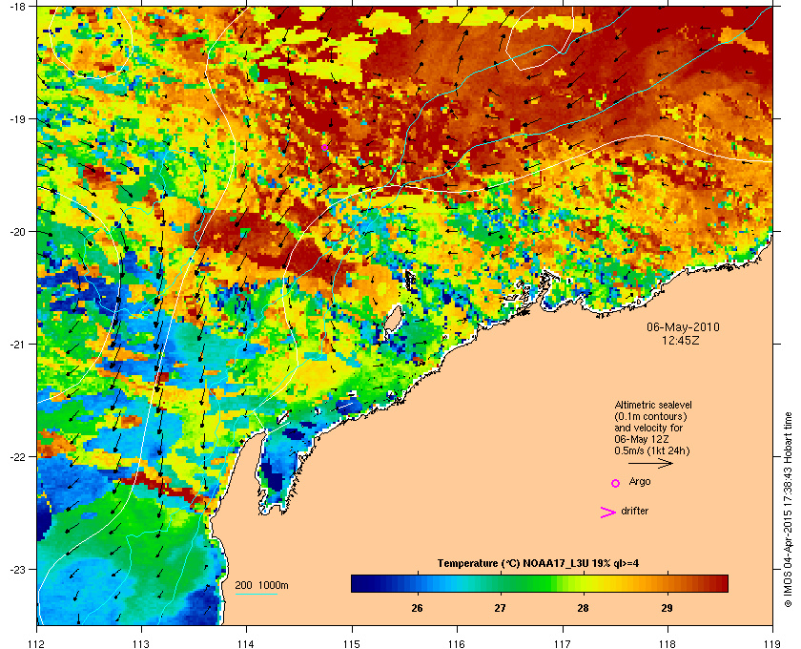
Task: Click the magenta Argo float marker on map
Action: pos(324,147)
